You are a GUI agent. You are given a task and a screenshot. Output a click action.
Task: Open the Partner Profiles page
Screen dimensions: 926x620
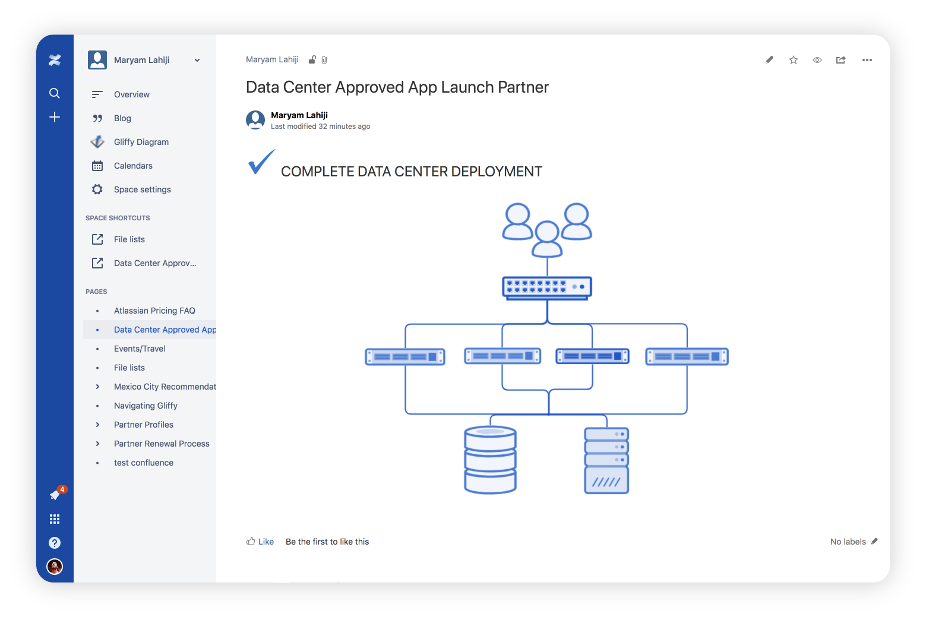144,425
